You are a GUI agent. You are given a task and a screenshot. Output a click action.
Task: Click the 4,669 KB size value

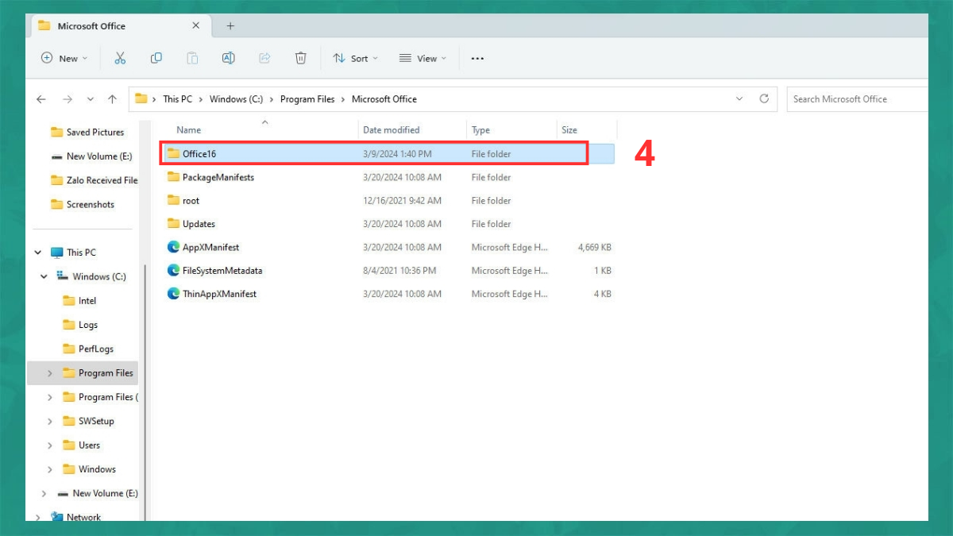coord(595,247)
